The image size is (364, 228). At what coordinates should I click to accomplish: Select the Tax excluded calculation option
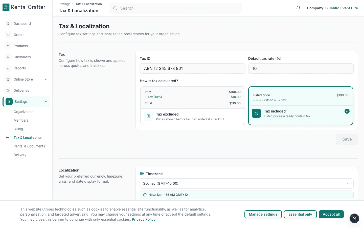[193, 106]
